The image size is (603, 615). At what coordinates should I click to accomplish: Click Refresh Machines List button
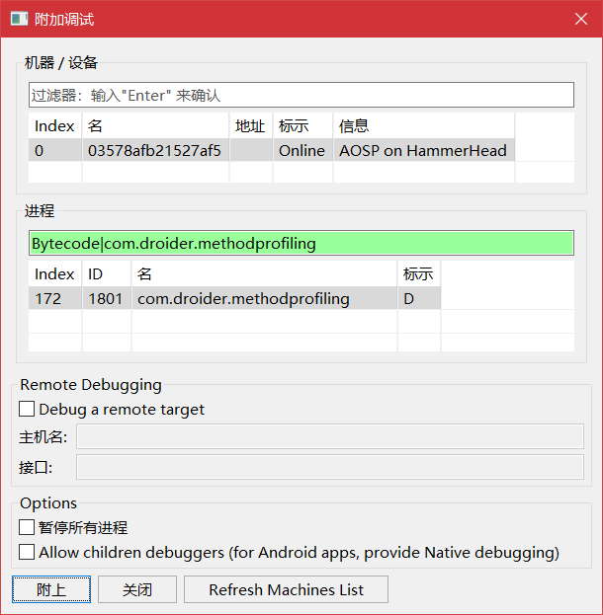tap(286, 589)
